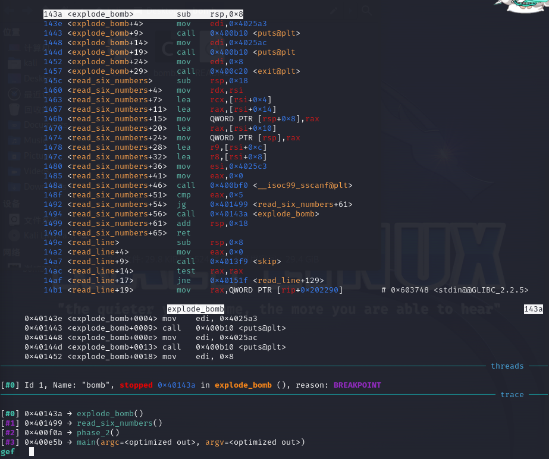Screen dimensions: 549x459
Task: Click the trace section divider label
Action: tap(512, 394)
